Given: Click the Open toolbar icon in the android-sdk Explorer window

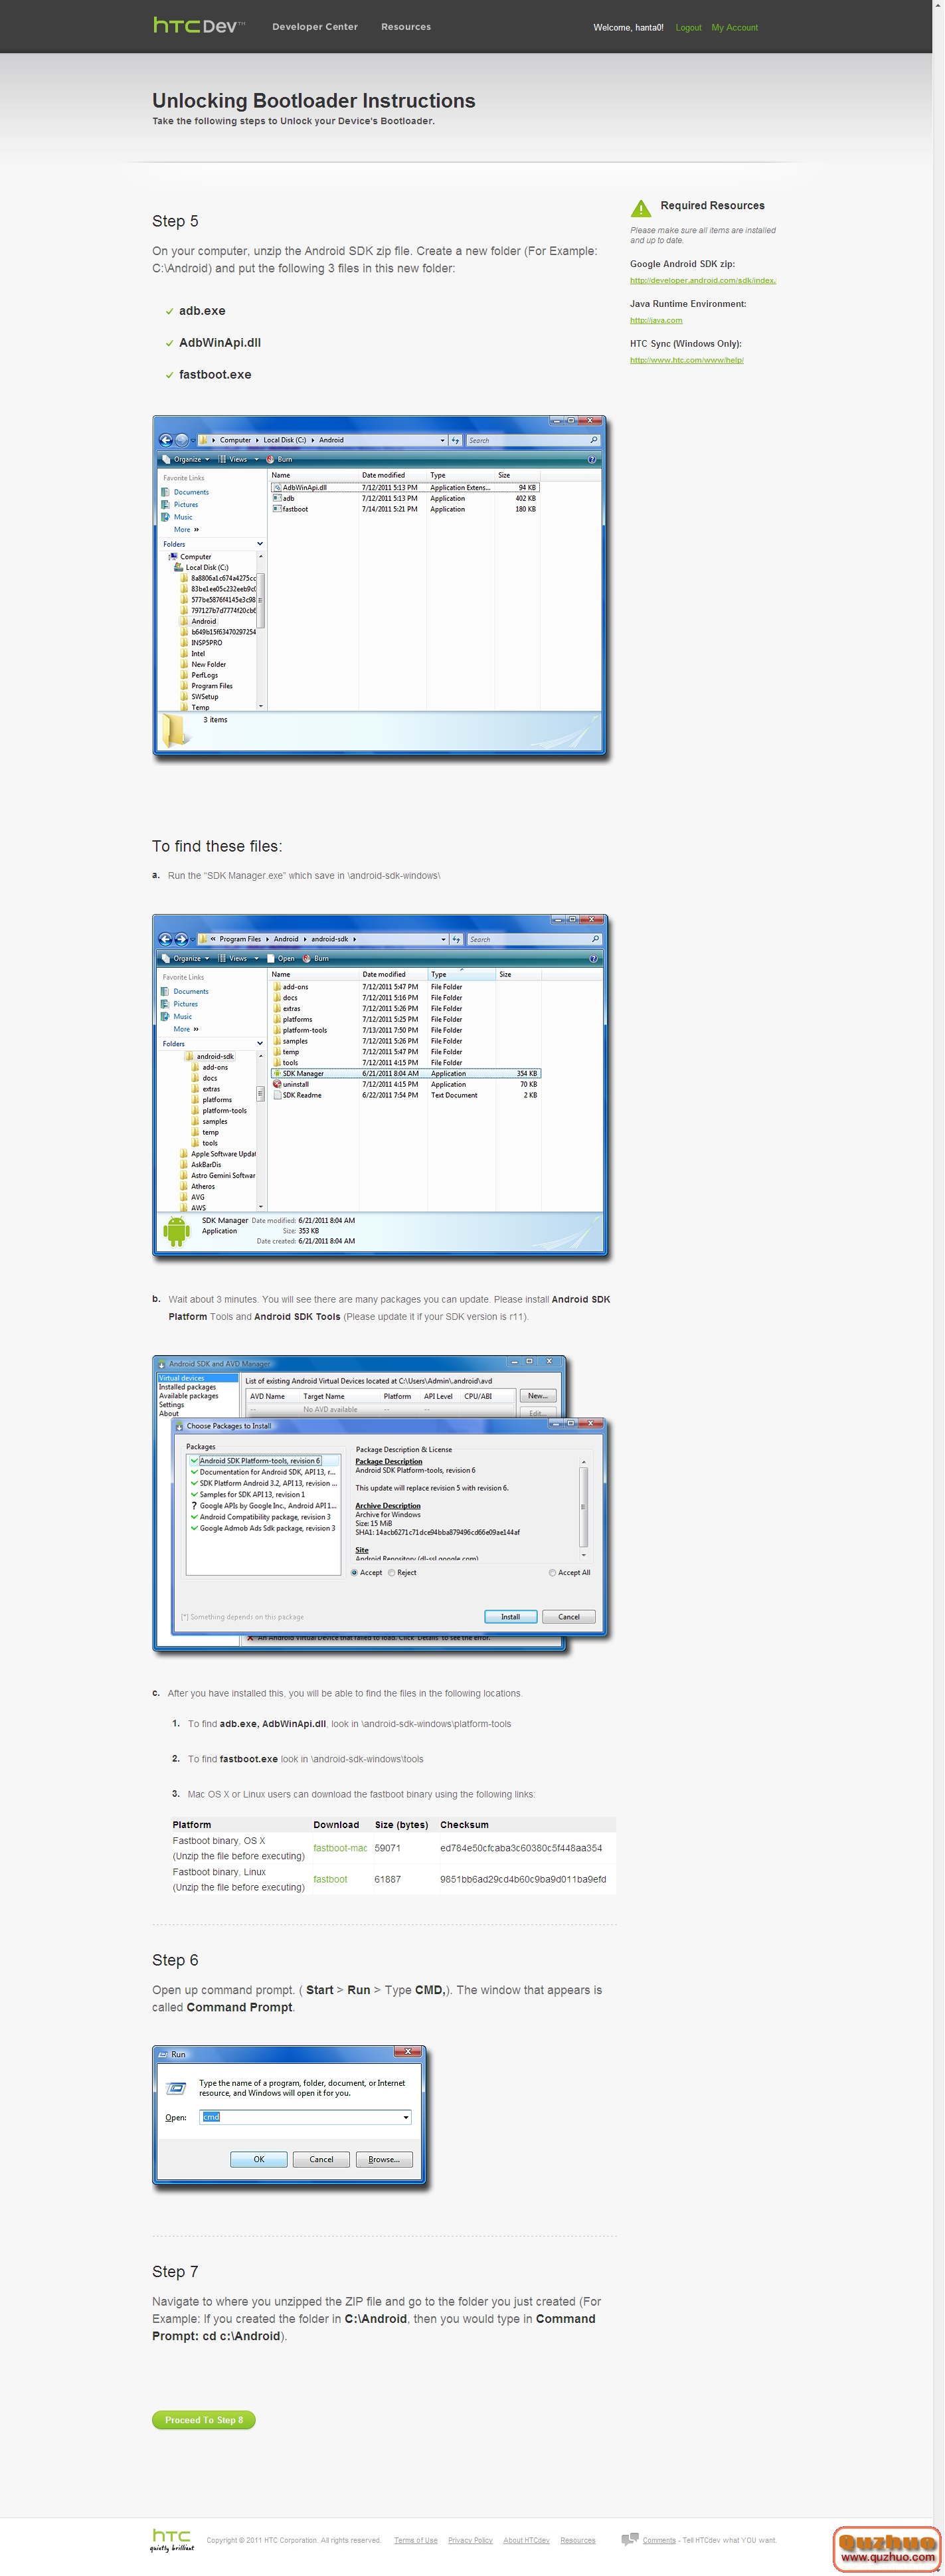Looking at the screenshot, I should point(271,958).
